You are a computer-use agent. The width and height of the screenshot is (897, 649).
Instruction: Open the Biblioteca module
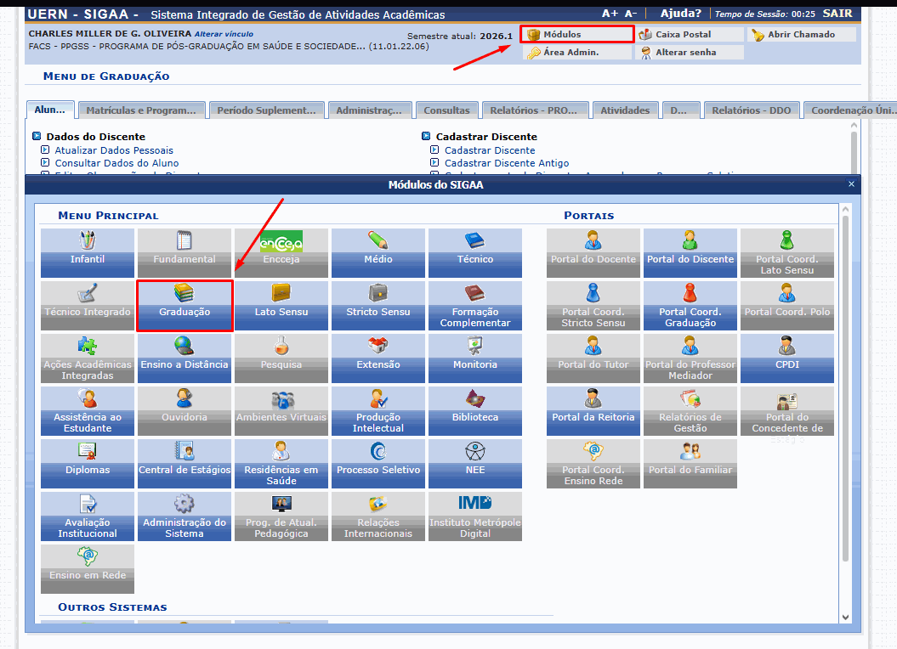coord(475,410)
